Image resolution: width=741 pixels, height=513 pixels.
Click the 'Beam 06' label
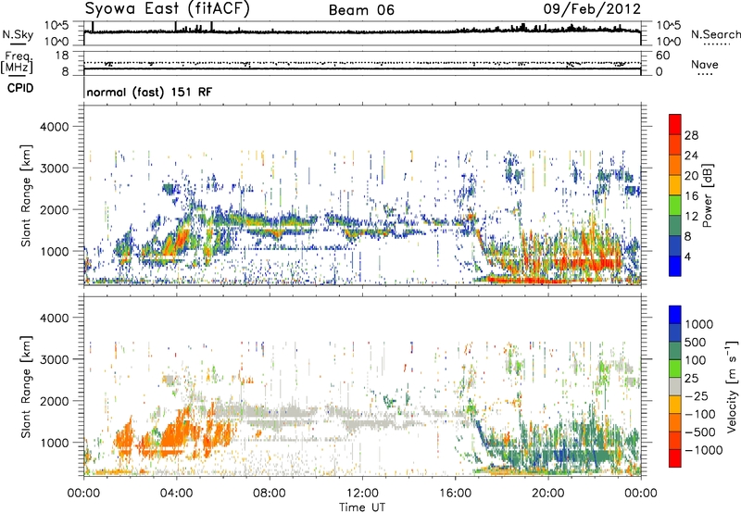coord(361,10)
